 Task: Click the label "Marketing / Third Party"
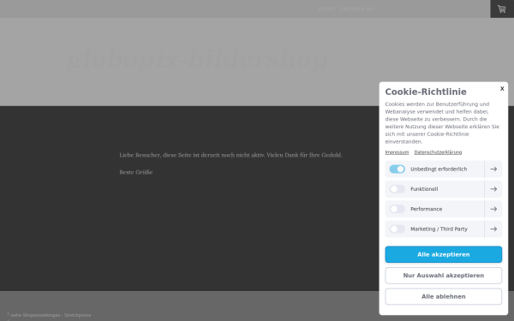tap(439, 229)
